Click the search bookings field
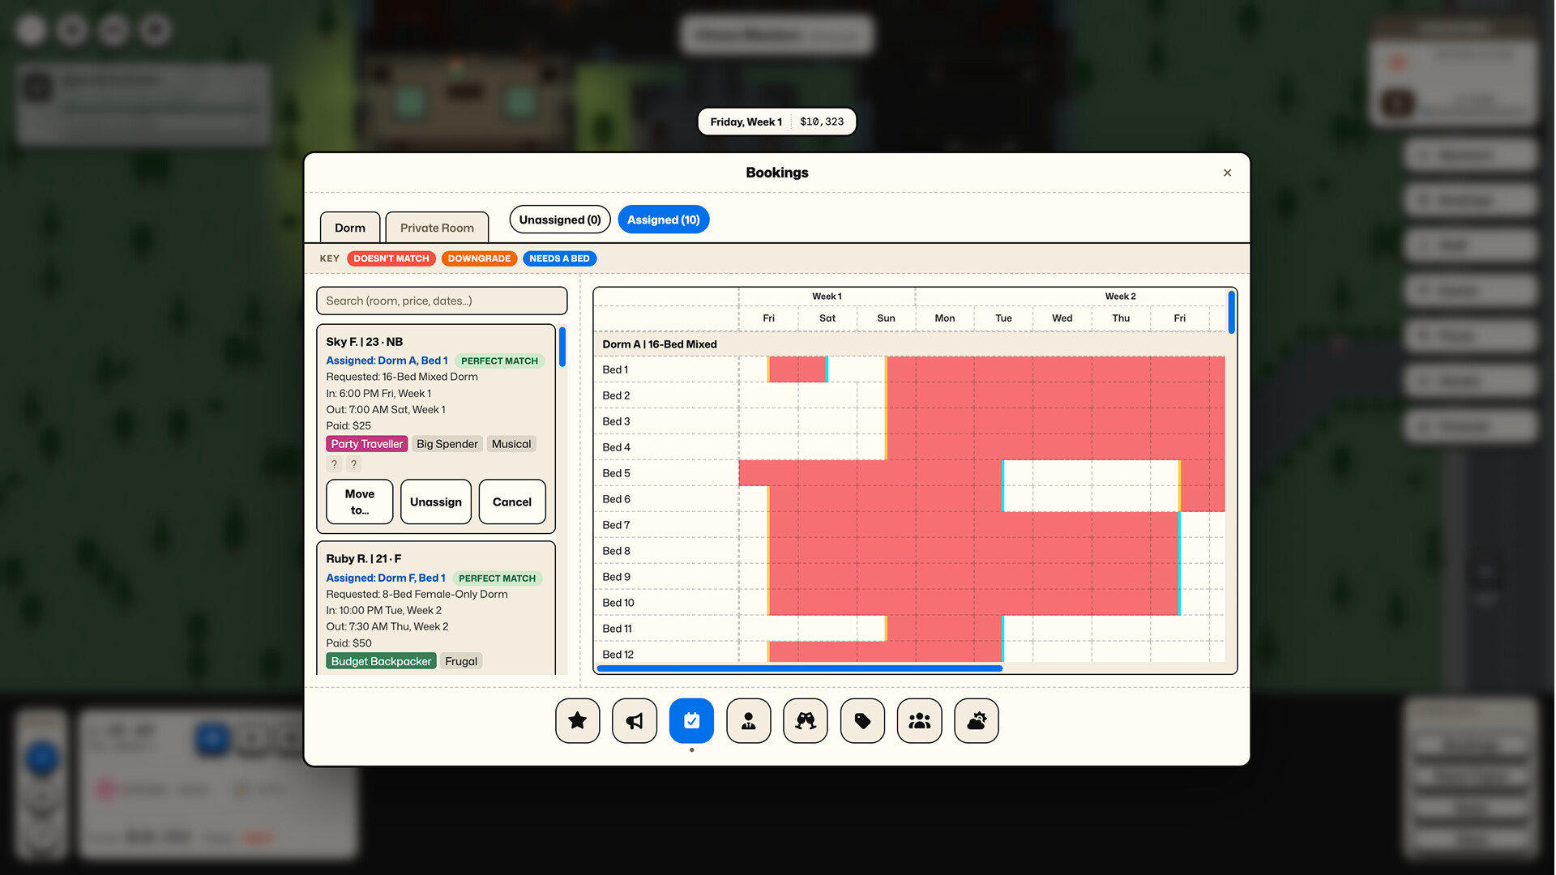This screenshot has width=1556, height=875. [x=442, y=301]
